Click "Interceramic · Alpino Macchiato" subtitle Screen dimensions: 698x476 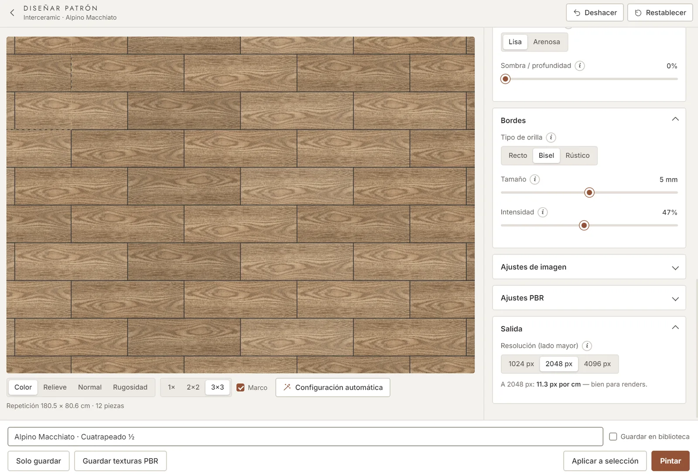click(x=70, y=17)
